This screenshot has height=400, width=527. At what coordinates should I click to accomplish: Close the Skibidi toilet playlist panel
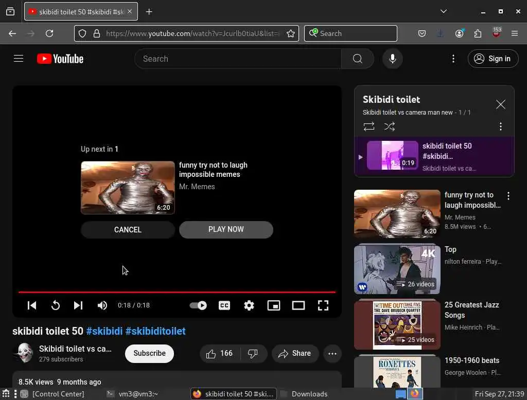coord(500,104)
